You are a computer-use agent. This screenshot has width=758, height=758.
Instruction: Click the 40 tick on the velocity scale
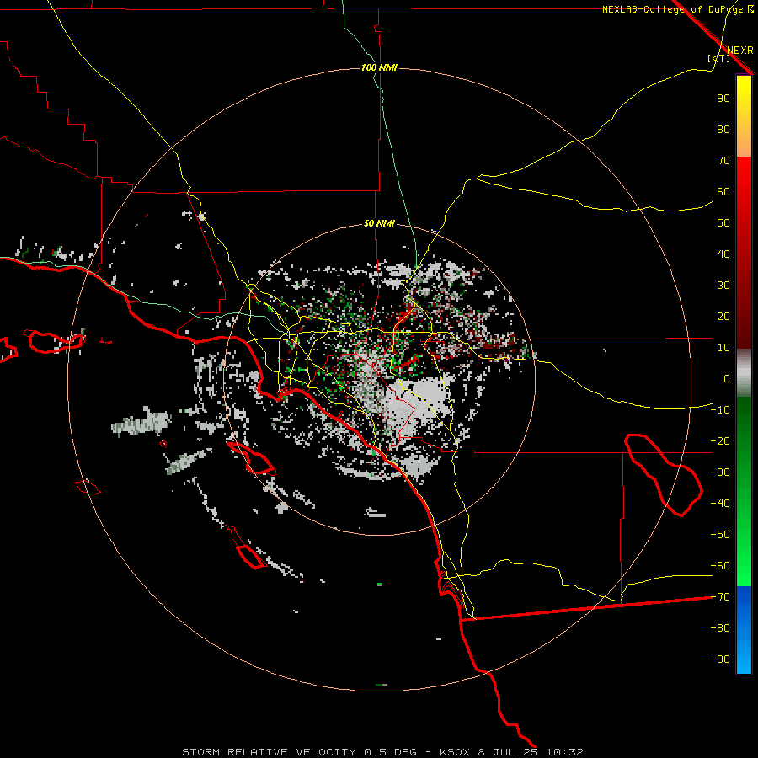(723, 254)
